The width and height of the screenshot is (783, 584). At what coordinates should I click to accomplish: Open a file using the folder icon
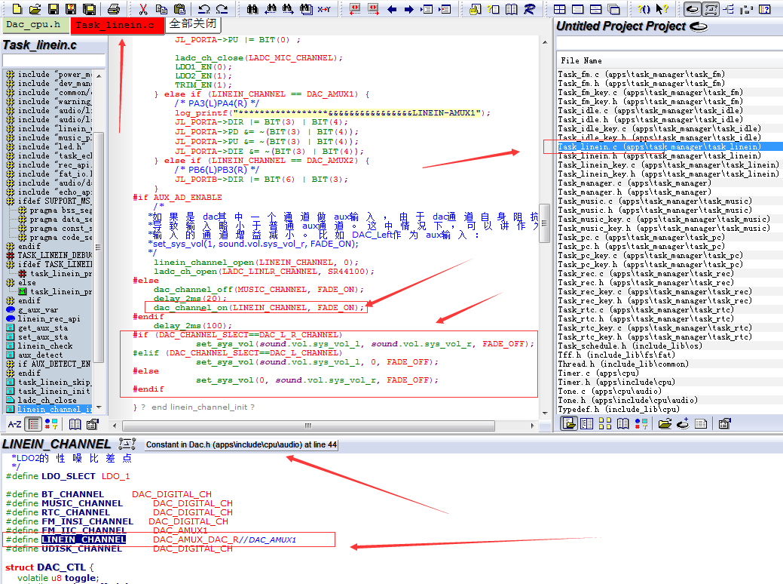(x=35, y=9)
